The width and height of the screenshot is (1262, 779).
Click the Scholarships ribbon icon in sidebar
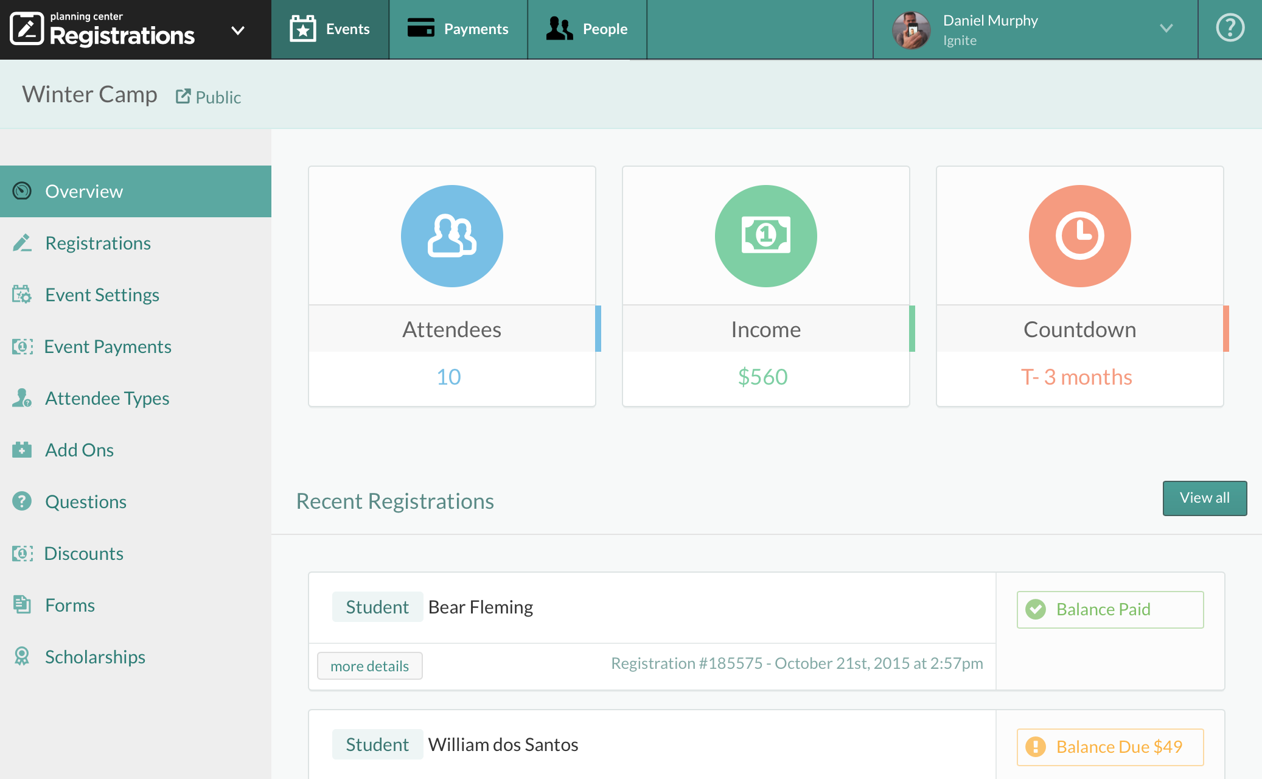coord(22,656)
